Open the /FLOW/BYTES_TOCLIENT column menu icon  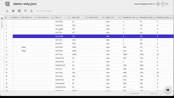pyautogui.click(x=137, y=17)
